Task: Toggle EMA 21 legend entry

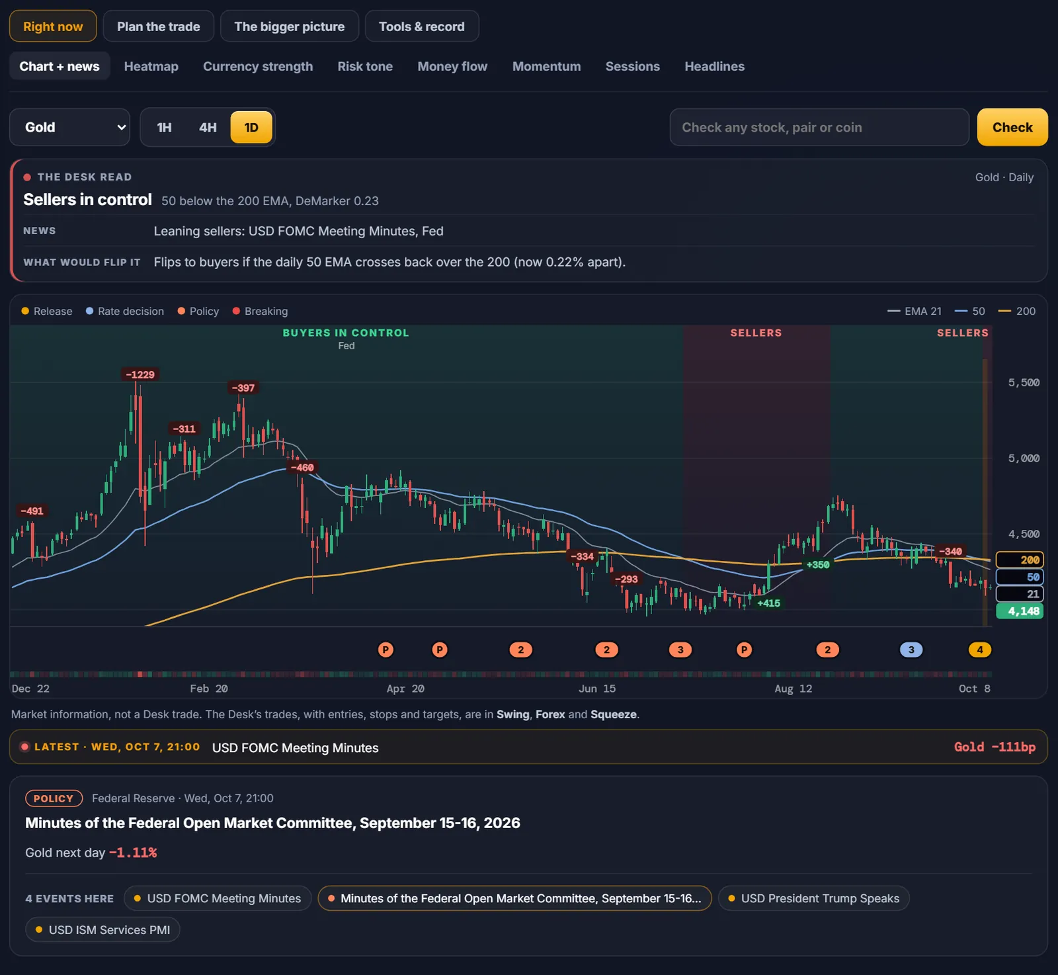Action: click(915, 311)
